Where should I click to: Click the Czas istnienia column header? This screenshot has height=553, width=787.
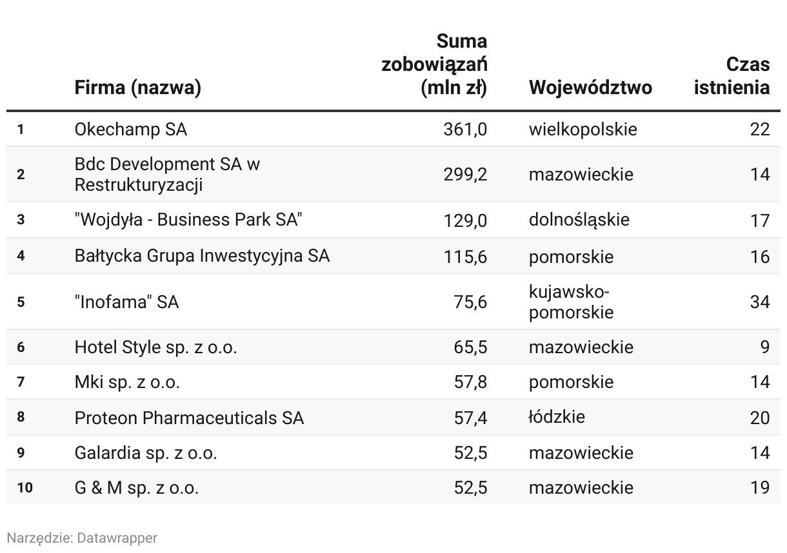[732, 75]
